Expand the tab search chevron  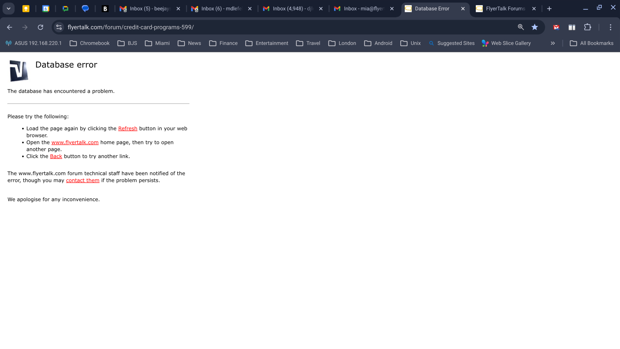[9, 9]
